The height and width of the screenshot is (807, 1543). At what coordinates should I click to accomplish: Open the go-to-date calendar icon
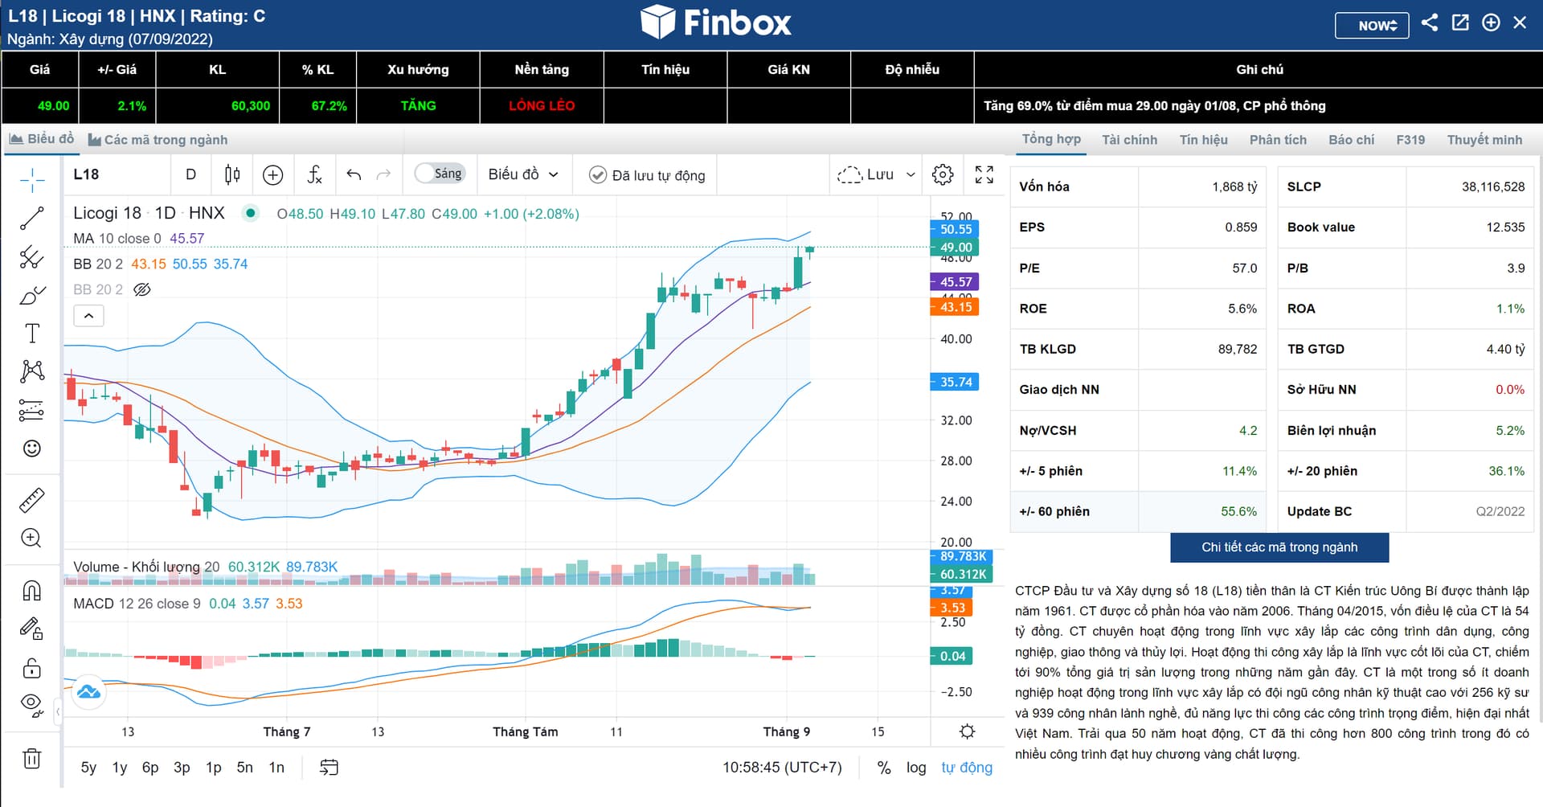click(x=329, y=768)
